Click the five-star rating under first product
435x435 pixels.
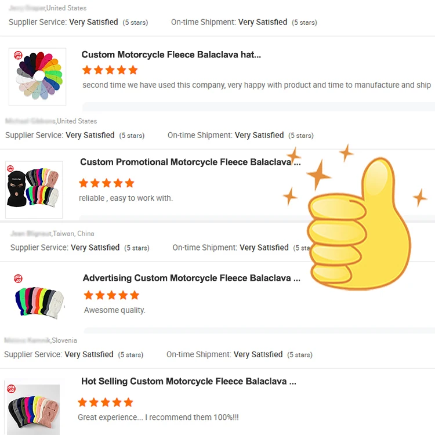[110, 70]
